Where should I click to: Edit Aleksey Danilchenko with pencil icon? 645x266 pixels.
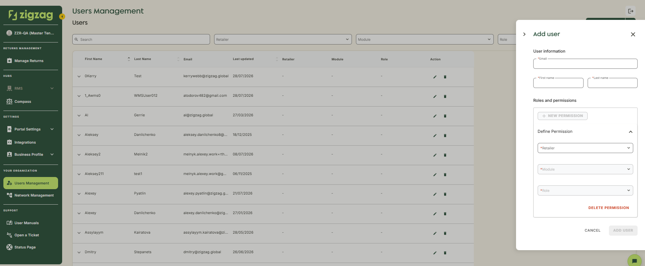(435, 136)
